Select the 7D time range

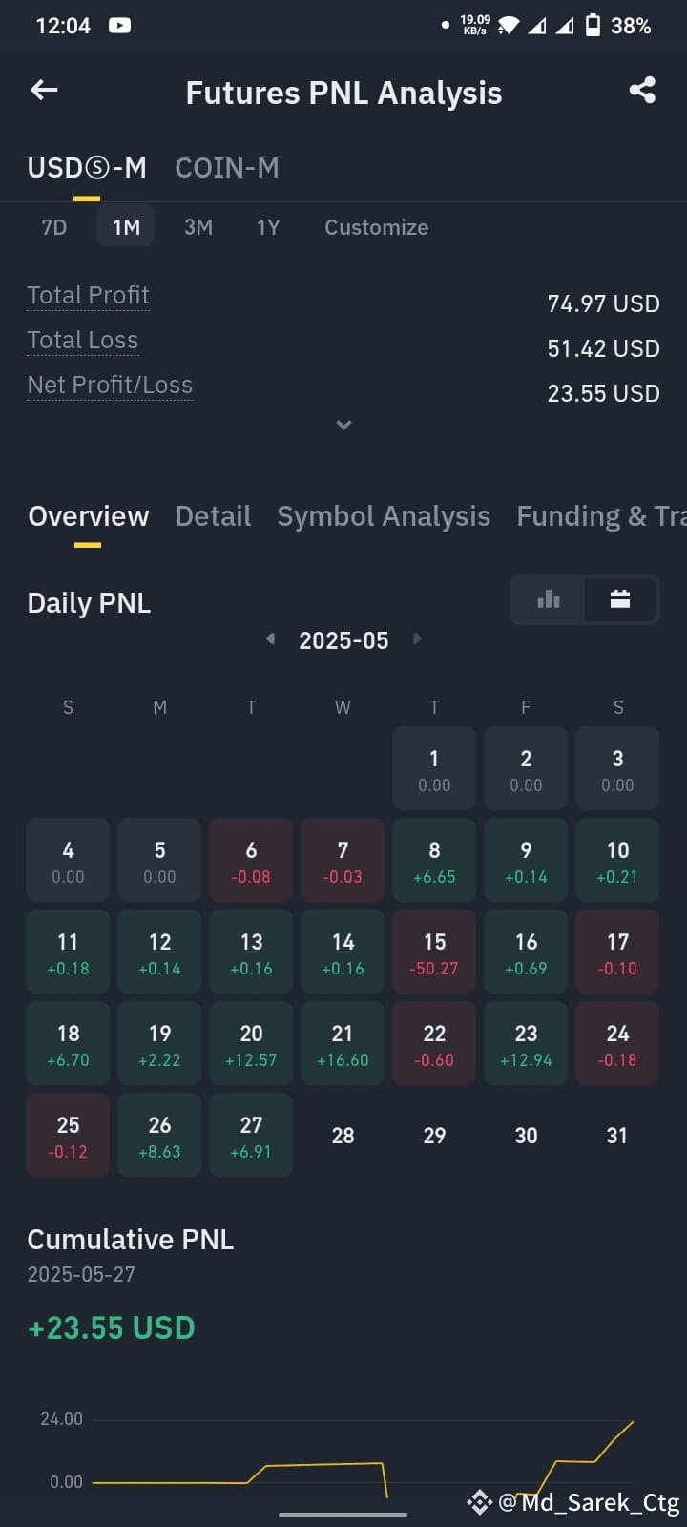54,227
